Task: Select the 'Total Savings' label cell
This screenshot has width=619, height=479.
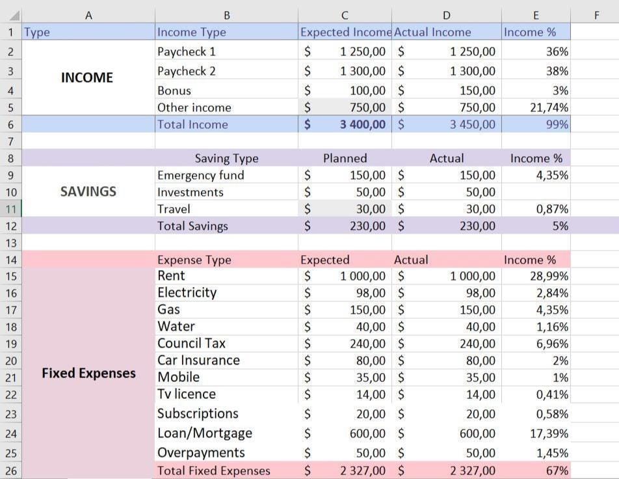Action: coord(226,226)
